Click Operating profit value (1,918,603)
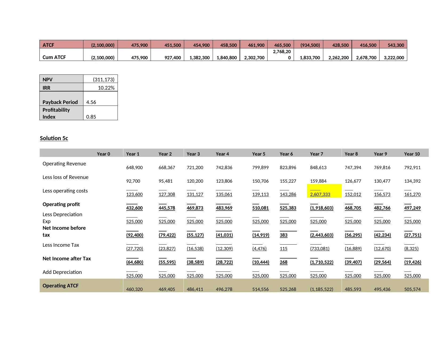Viewport: 440px width, 339px height. pyautogui.click(x=322, y=208)
